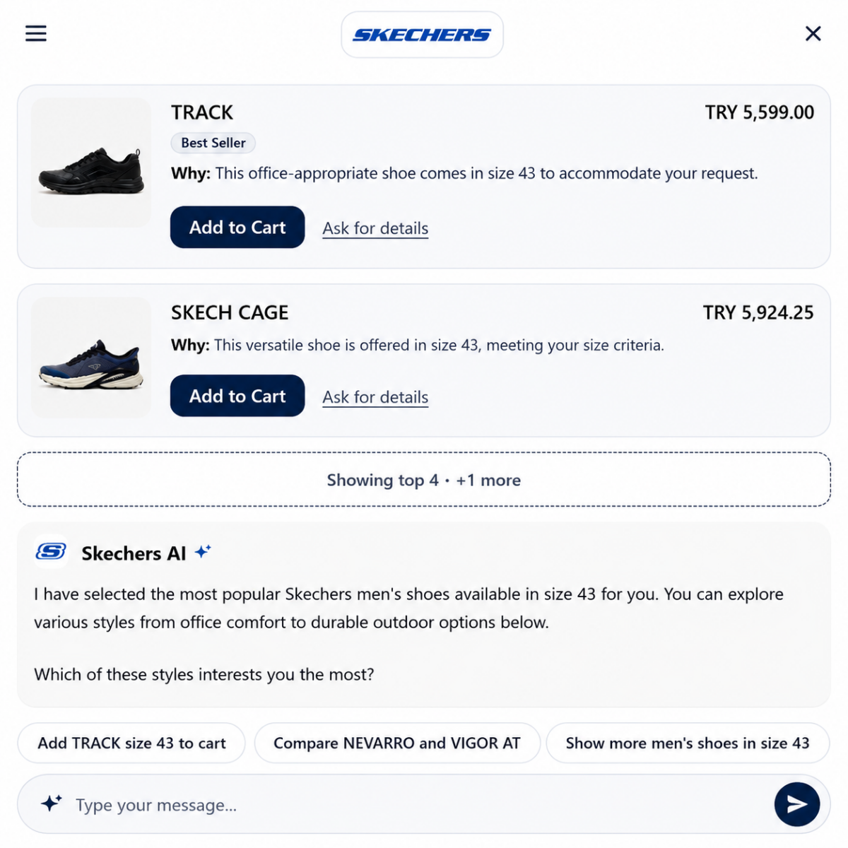Send message with arrow icon
The width and height of the screenshot is (848, 848).
[x=796, y=804]
